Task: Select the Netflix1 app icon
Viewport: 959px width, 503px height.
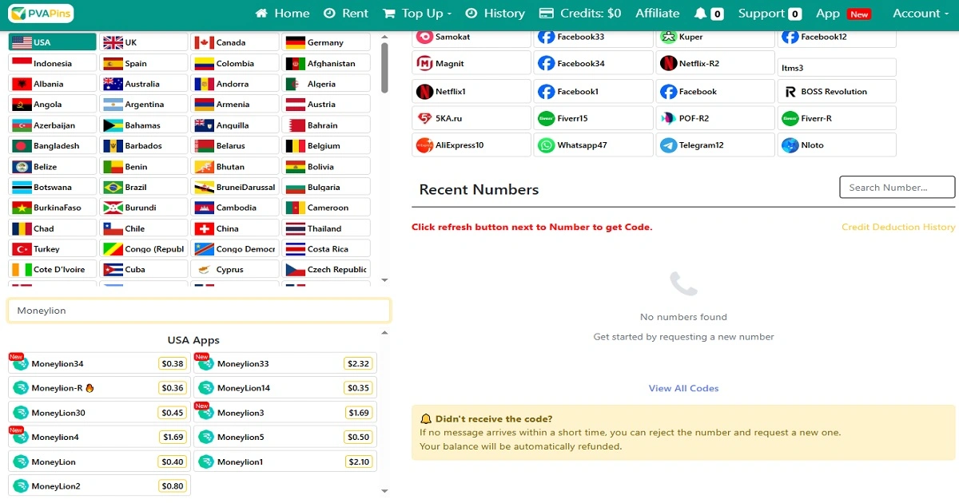Action: point(424,92)
